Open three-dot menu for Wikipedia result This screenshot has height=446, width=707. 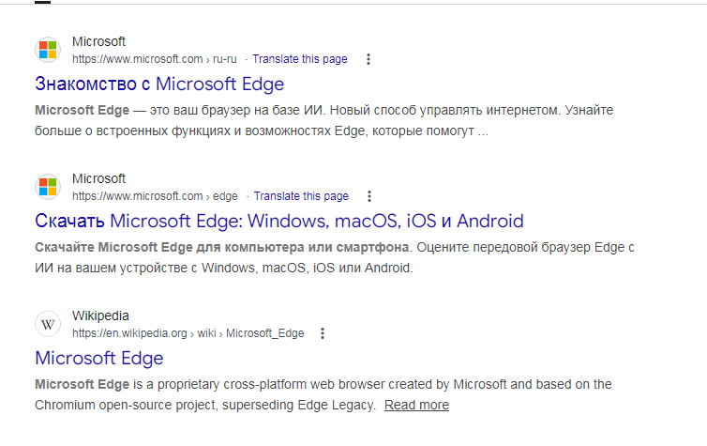pos(323,333)
